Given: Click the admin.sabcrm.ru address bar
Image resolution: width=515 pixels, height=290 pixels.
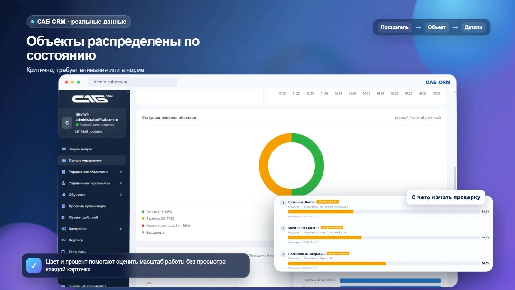Looking at the screenshot, I should [x=133, y=82].
